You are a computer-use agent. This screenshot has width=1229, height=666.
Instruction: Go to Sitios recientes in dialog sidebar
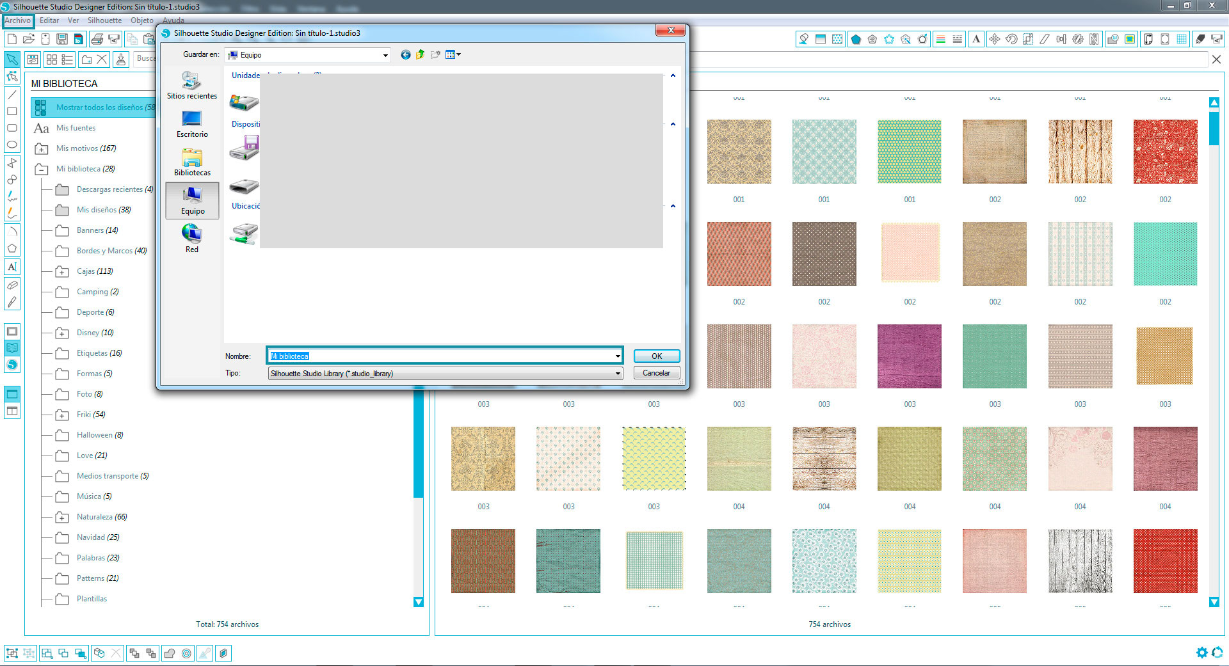pos(192,86)
